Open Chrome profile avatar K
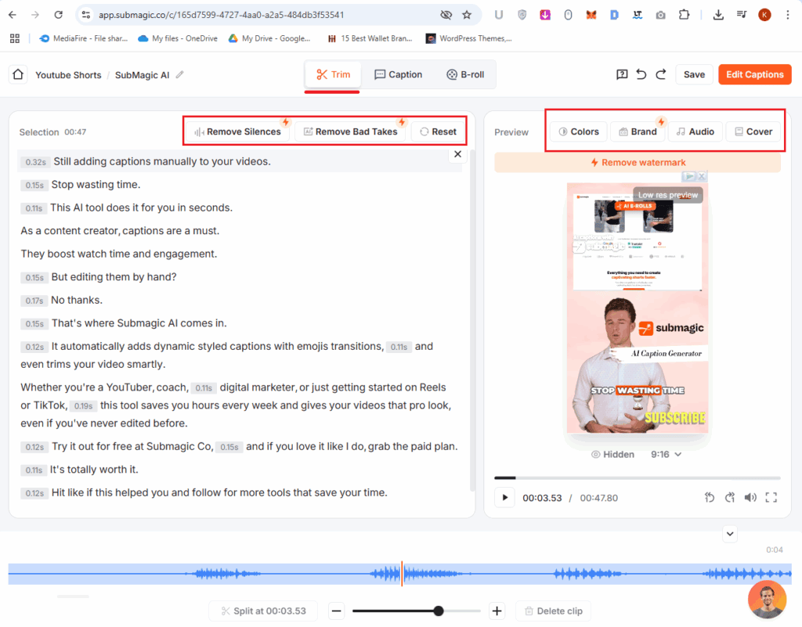The width and height of the screenshot is (802, 627). [x=764, y=15]
